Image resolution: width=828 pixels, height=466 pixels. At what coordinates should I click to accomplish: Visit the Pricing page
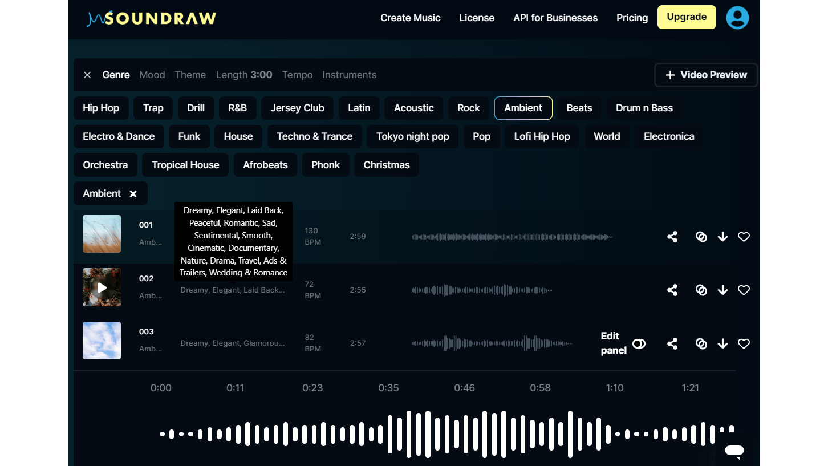click(632, 18)
